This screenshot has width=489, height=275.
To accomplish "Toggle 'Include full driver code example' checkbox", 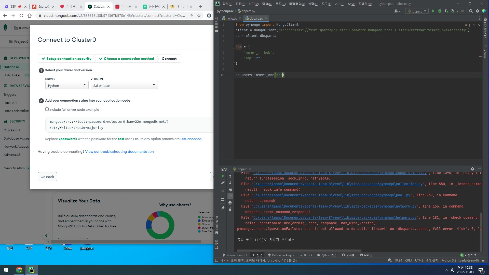I will [x=47, y=109].
